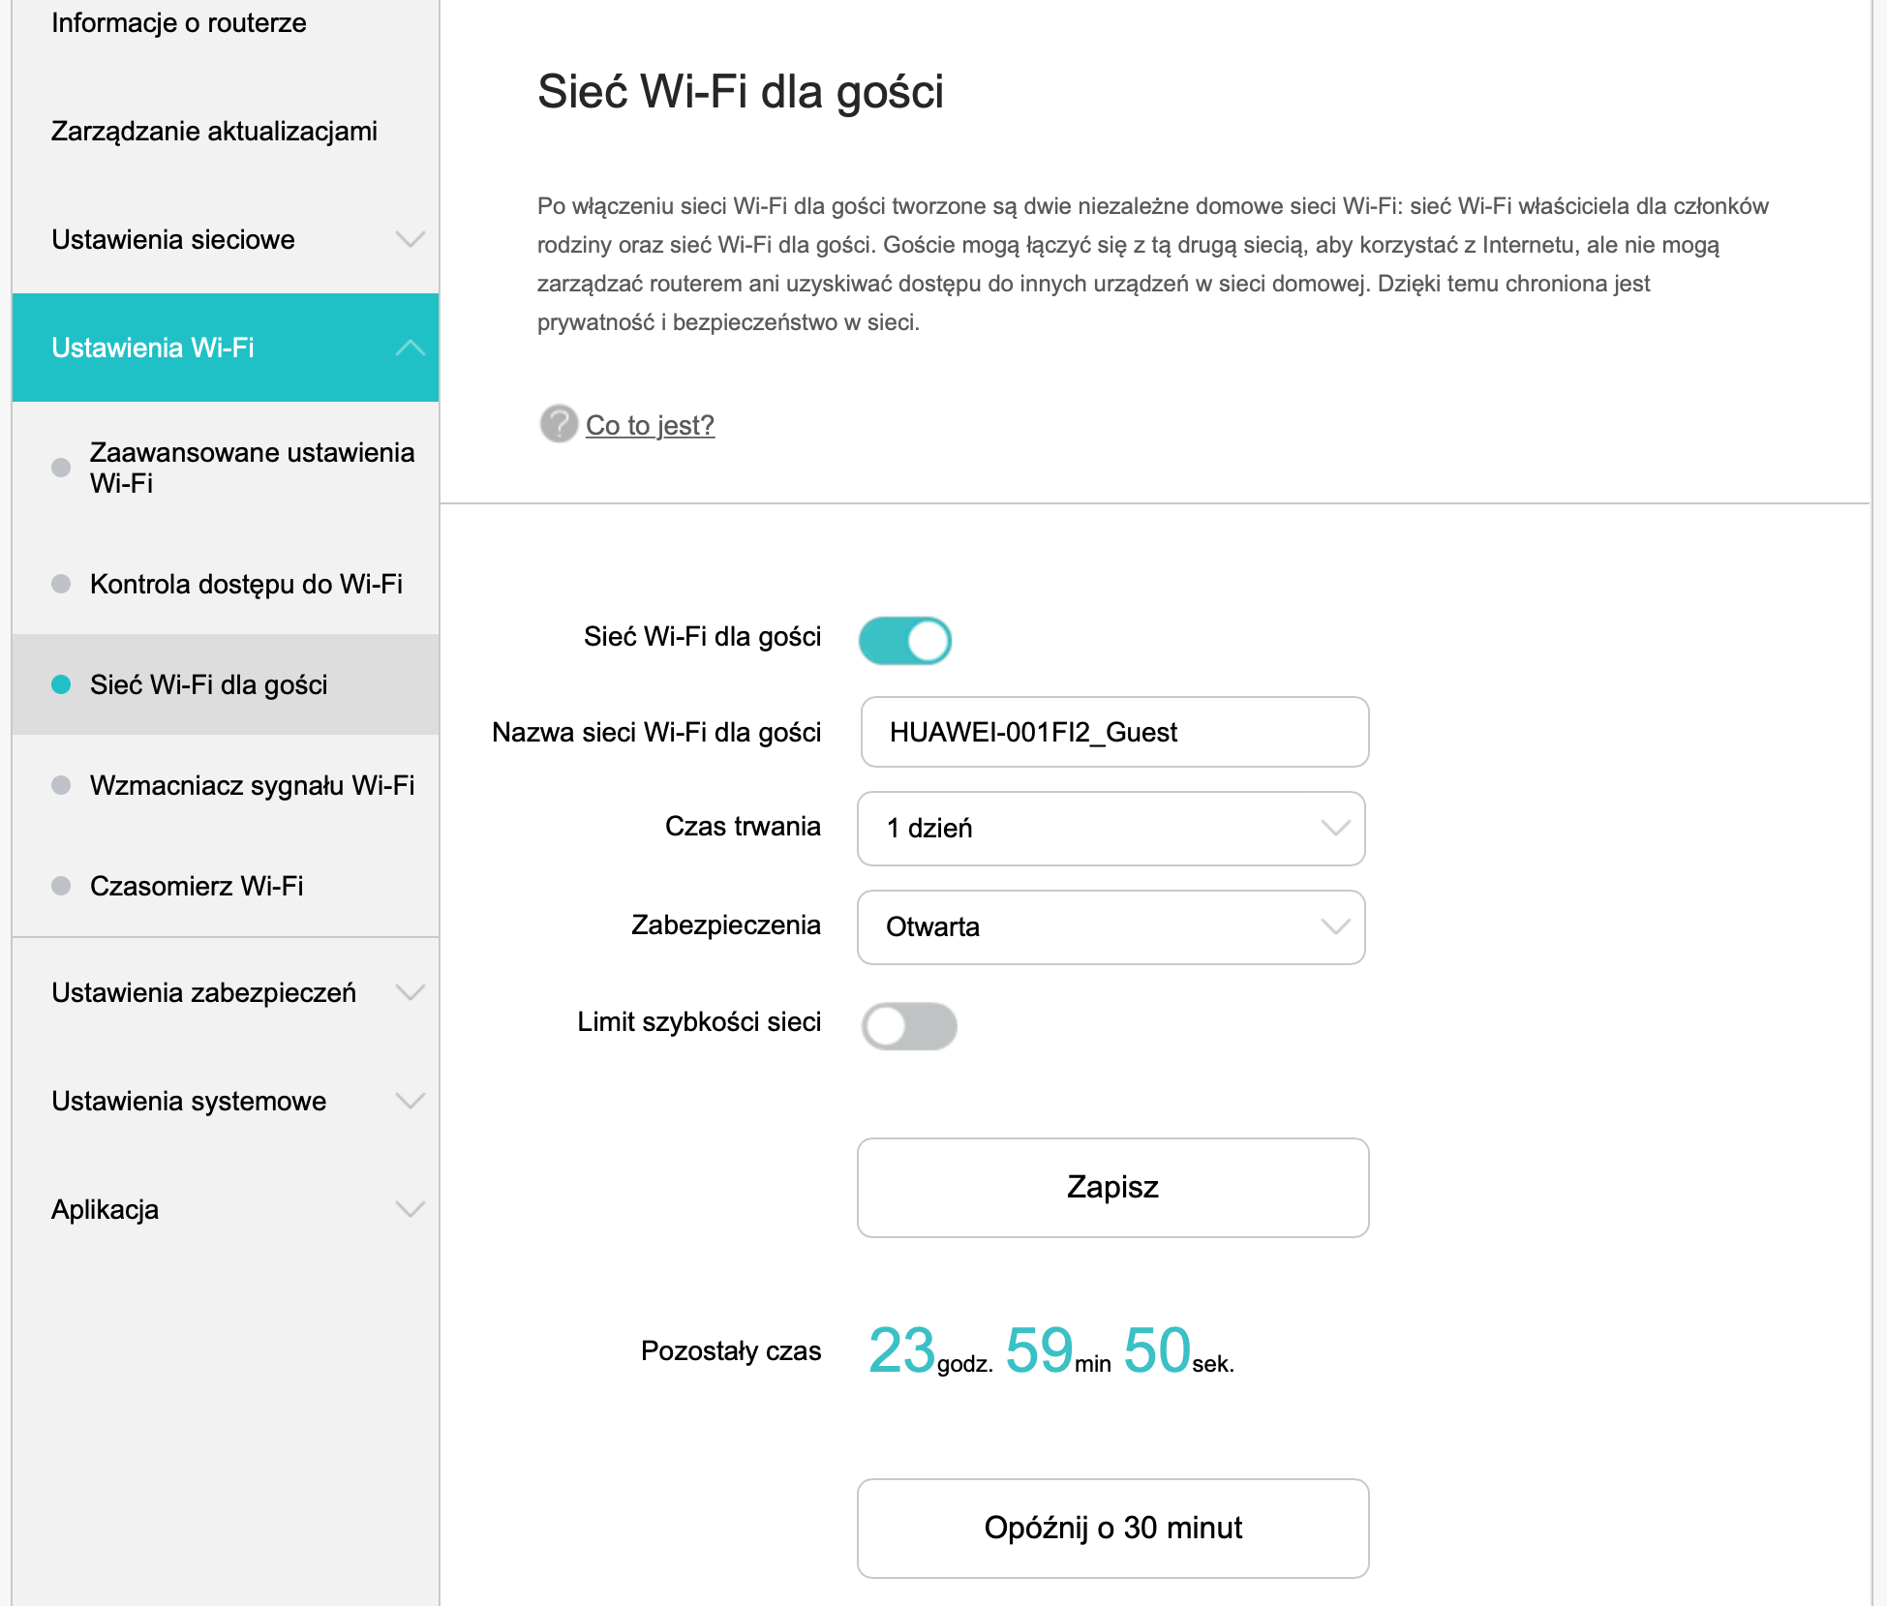Open 'Zaawansowane ustawienia Wi-Fi' submenu item
Image resolution: width=1887 pixels, height=1606 pixels.
252,468
